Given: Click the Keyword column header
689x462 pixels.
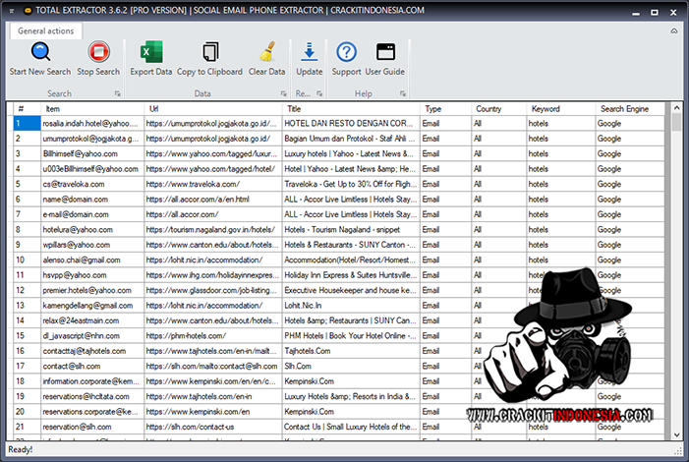Looking at the screenshot, I should 560,108.
